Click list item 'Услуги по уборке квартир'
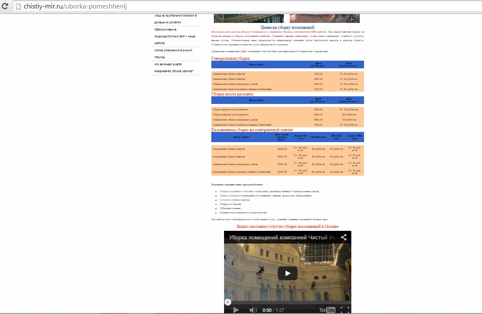 (x=235, y=200)
